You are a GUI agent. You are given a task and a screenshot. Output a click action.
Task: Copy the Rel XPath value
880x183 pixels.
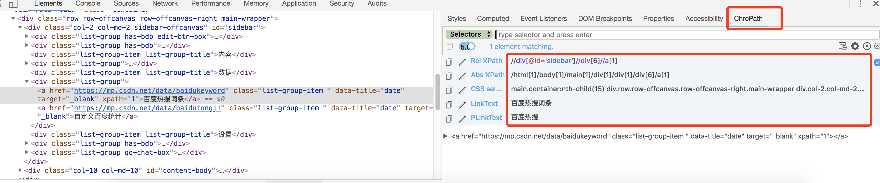click(449, 62)
